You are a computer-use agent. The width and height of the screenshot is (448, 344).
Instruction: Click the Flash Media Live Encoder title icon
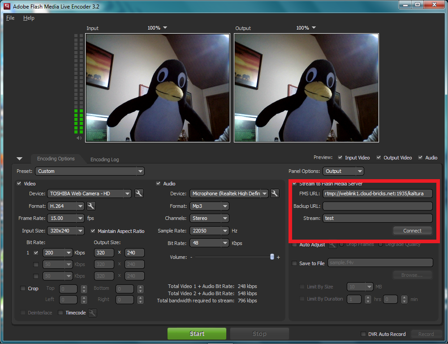6,6
